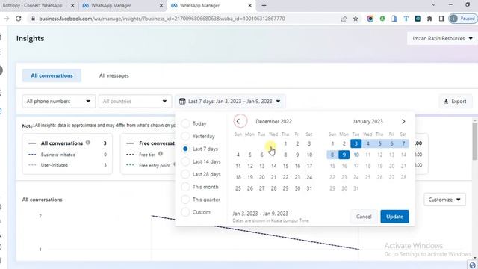Close the Botzippy - Connect WhatsApp tab

(x=72, y=5)
